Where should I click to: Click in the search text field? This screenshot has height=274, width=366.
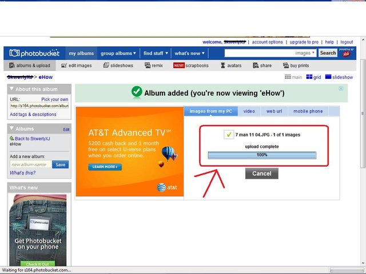259,53
